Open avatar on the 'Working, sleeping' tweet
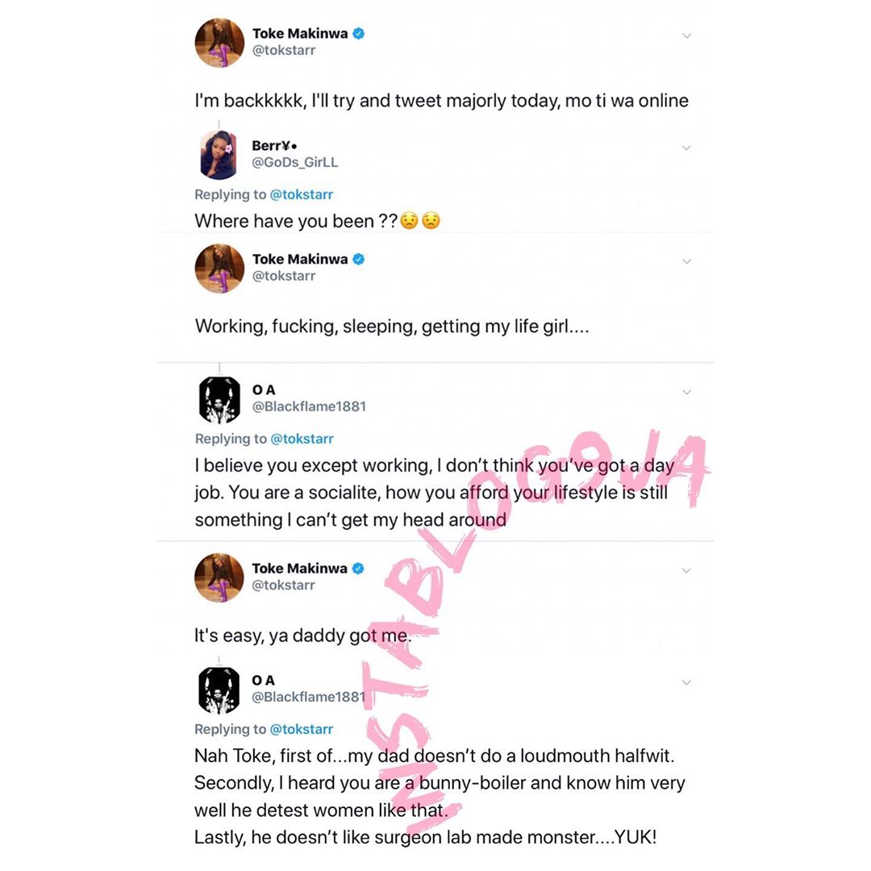 click(x=219, y=269)
